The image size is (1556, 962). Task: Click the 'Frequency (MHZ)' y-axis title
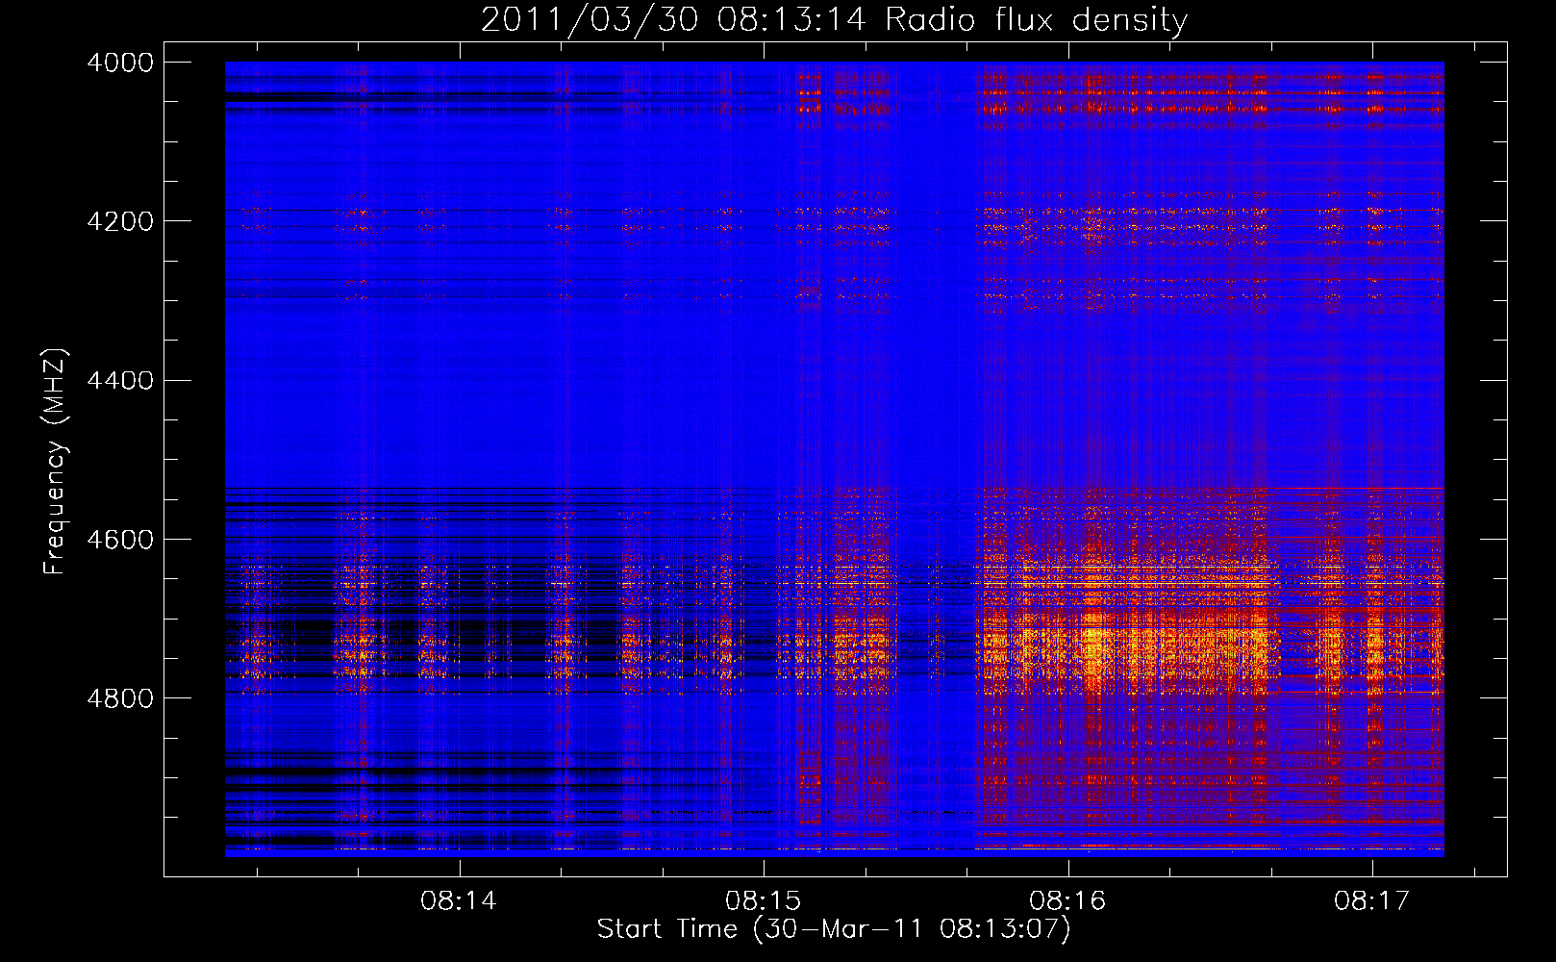[x=55, y=462]
